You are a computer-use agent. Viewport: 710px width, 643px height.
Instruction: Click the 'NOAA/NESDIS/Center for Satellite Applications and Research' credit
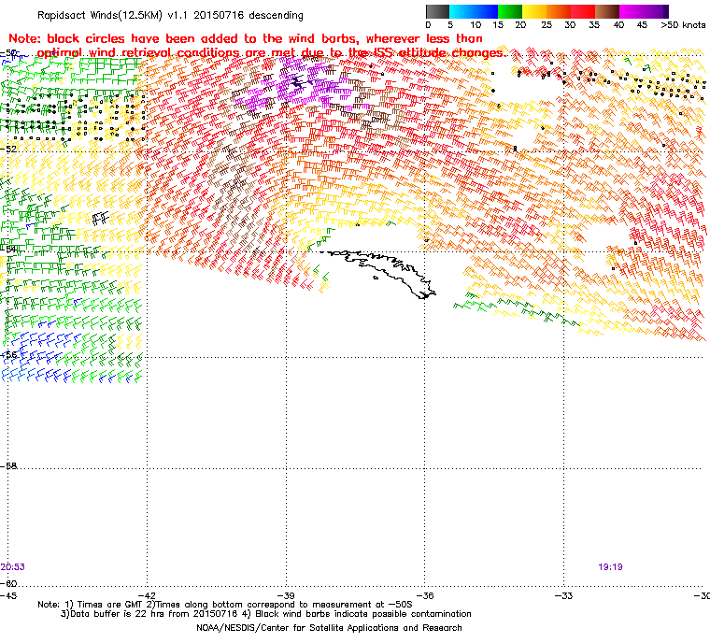[x=329, y=628]
